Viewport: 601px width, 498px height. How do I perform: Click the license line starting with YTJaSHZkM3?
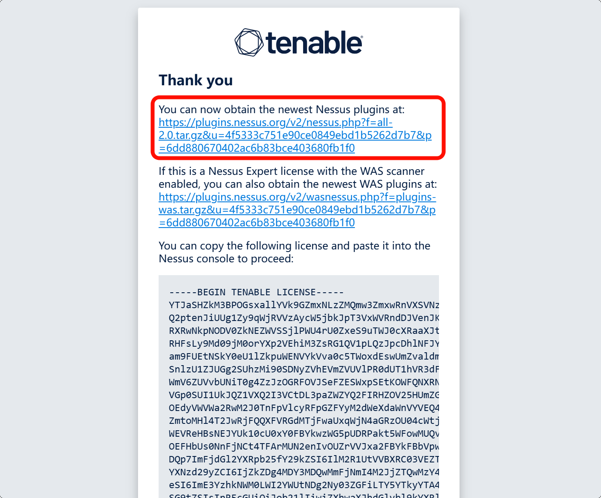pos(304,305)
